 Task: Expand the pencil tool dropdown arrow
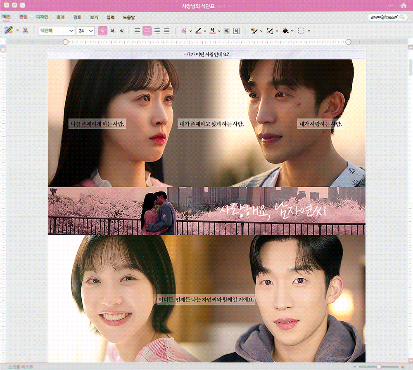pyautogui.click(x=17, y=31)
